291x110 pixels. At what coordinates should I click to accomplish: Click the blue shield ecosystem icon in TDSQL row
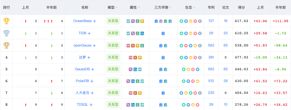(188, 105)
